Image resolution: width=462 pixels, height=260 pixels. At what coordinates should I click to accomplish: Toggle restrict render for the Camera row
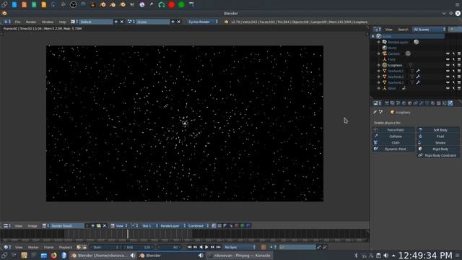459,53
